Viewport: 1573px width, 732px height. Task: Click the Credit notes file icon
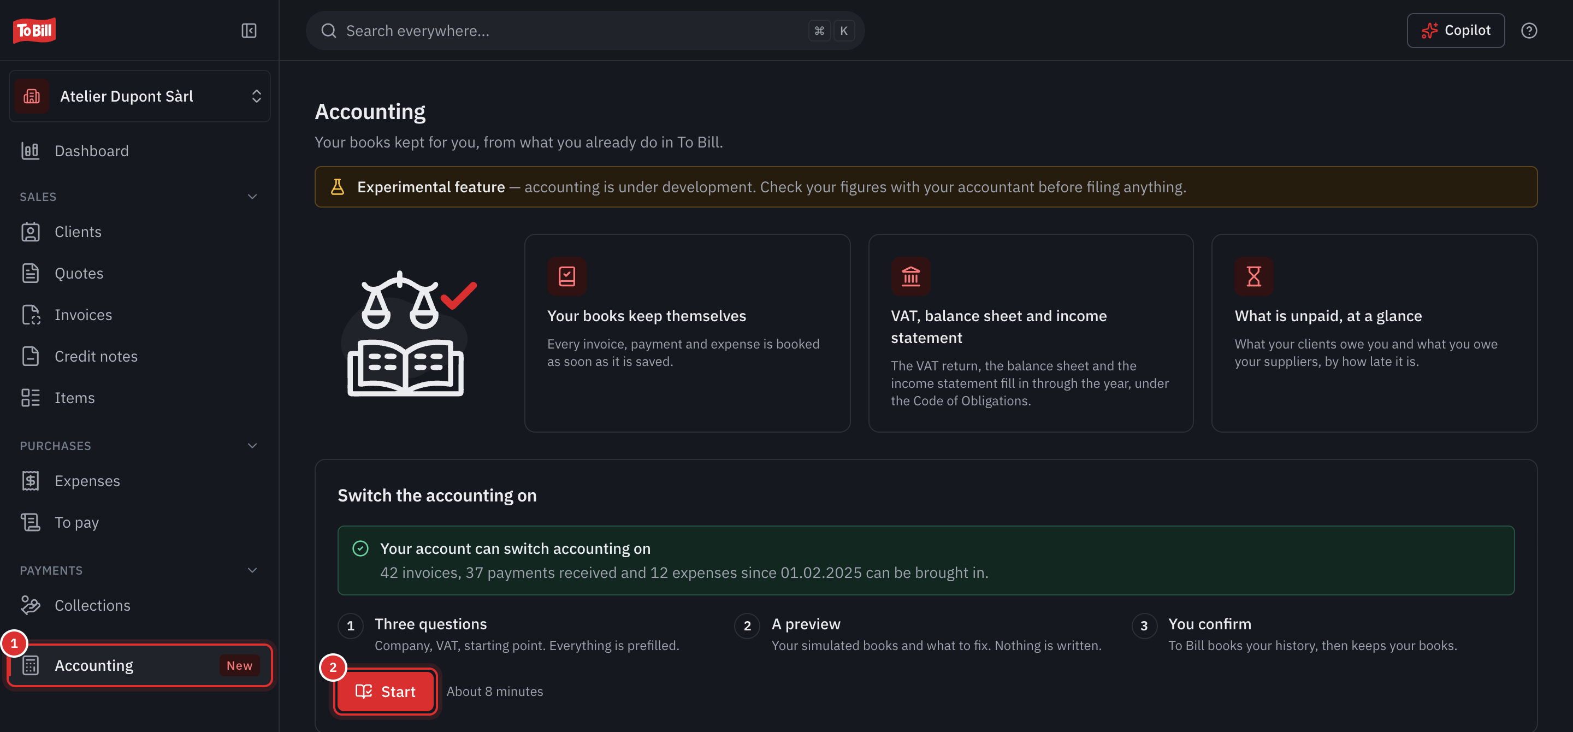30,357
